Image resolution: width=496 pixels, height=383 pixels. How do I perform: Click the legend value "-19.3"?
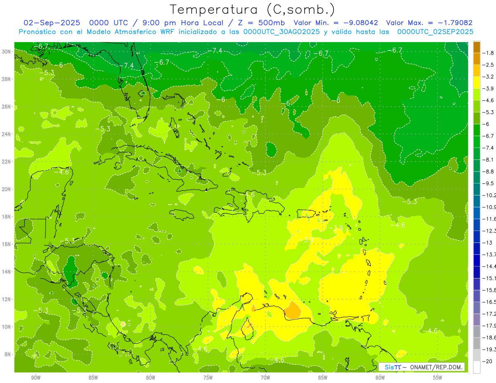pyautogui.click(x=489, y=350)
